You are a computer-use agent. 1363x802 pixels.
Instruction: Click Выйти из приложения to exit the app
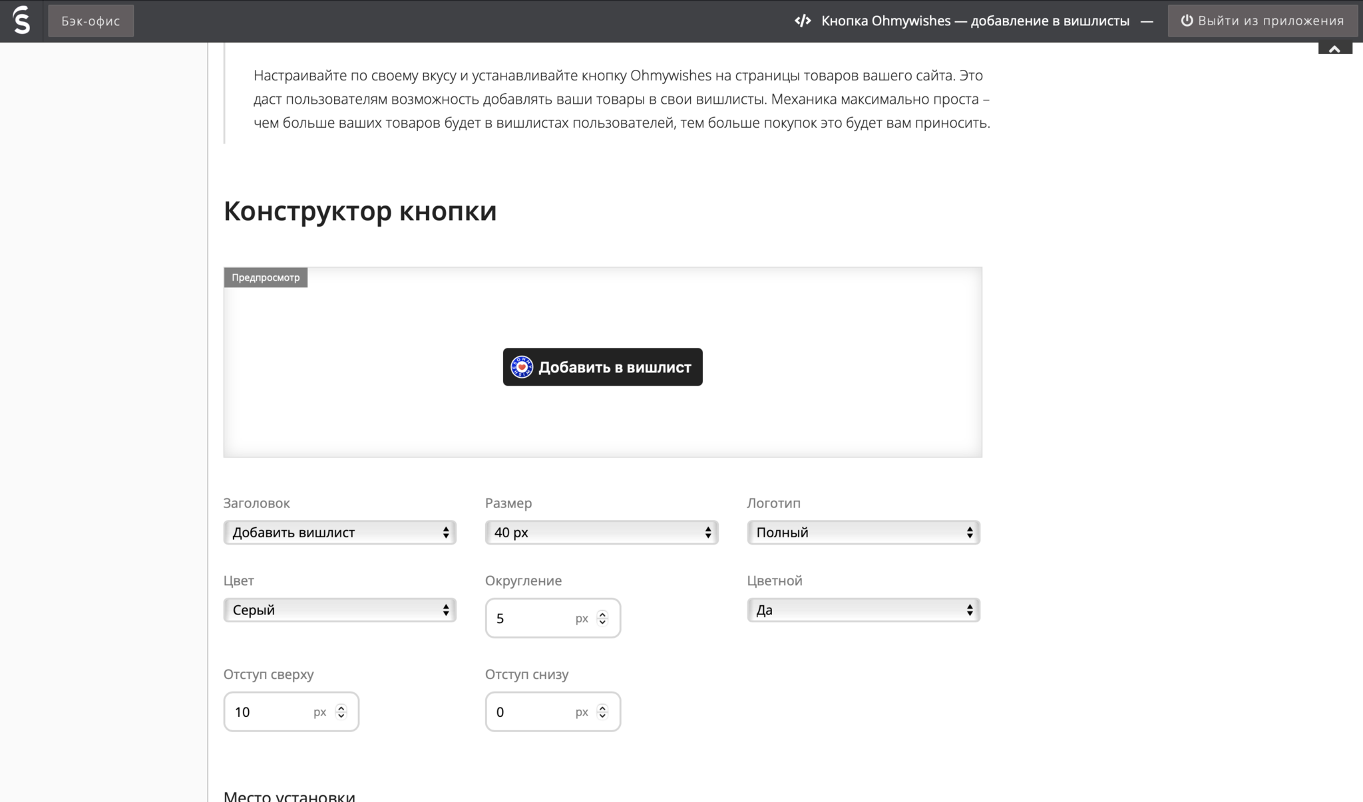coord(1263,21)
